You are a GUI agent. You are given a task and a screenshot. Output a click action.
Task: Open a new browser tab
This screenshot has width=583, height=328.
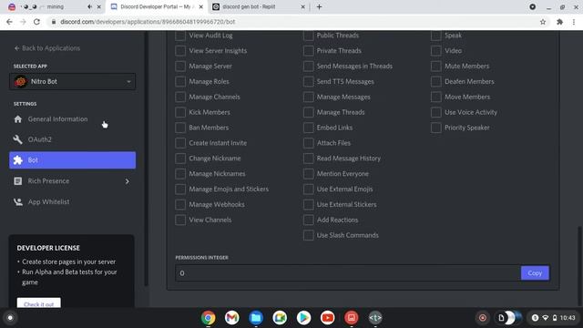(319, 6)
